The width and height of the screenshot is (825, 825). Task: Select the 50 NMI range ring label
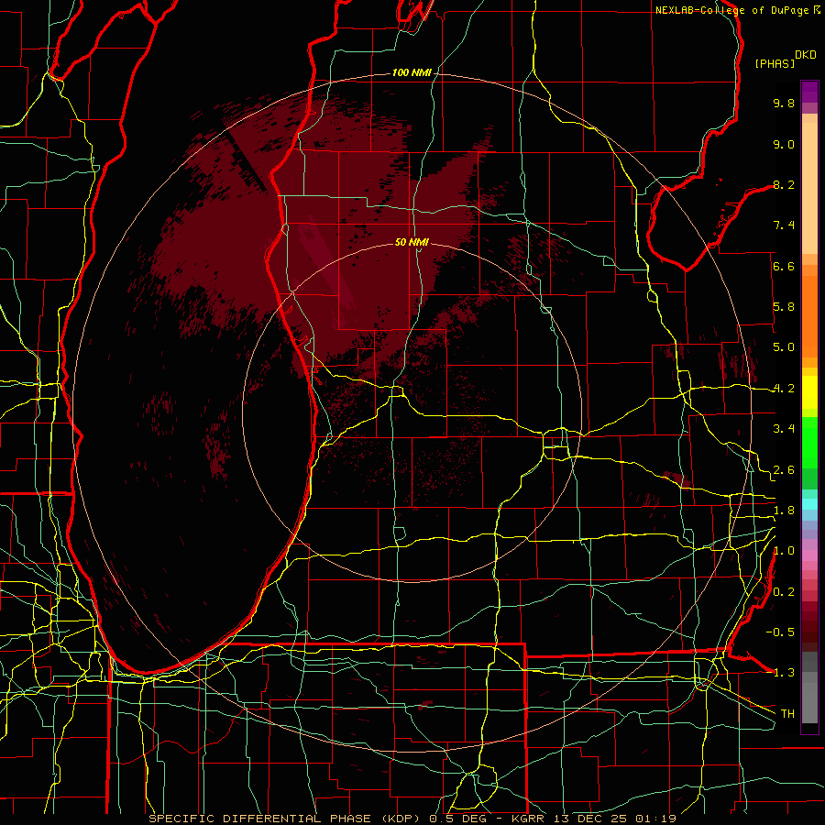point(412,242)
